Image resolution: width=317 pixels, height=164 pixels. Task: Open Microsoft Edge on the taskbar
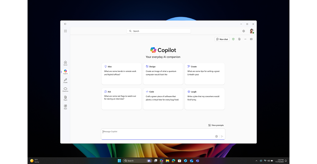tap(173, 161)
